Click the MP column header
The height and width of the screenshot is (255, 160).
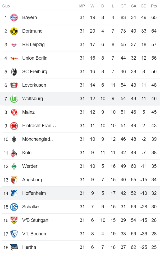tap(82, 6)
